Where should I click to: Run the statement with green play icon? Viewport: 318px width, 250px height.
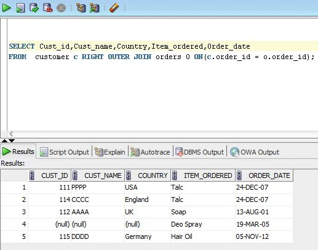click(6, 8)
